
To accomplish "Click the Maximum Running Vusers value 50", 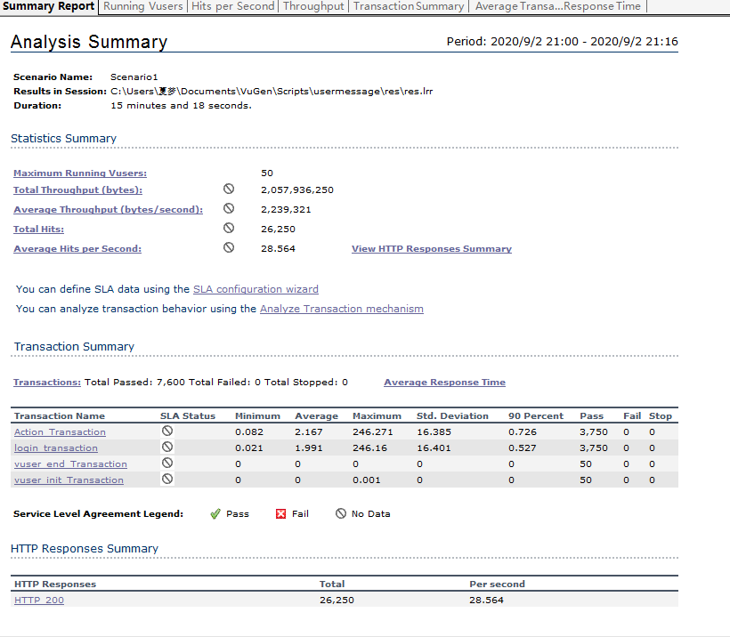I will [x=267, y=173].
